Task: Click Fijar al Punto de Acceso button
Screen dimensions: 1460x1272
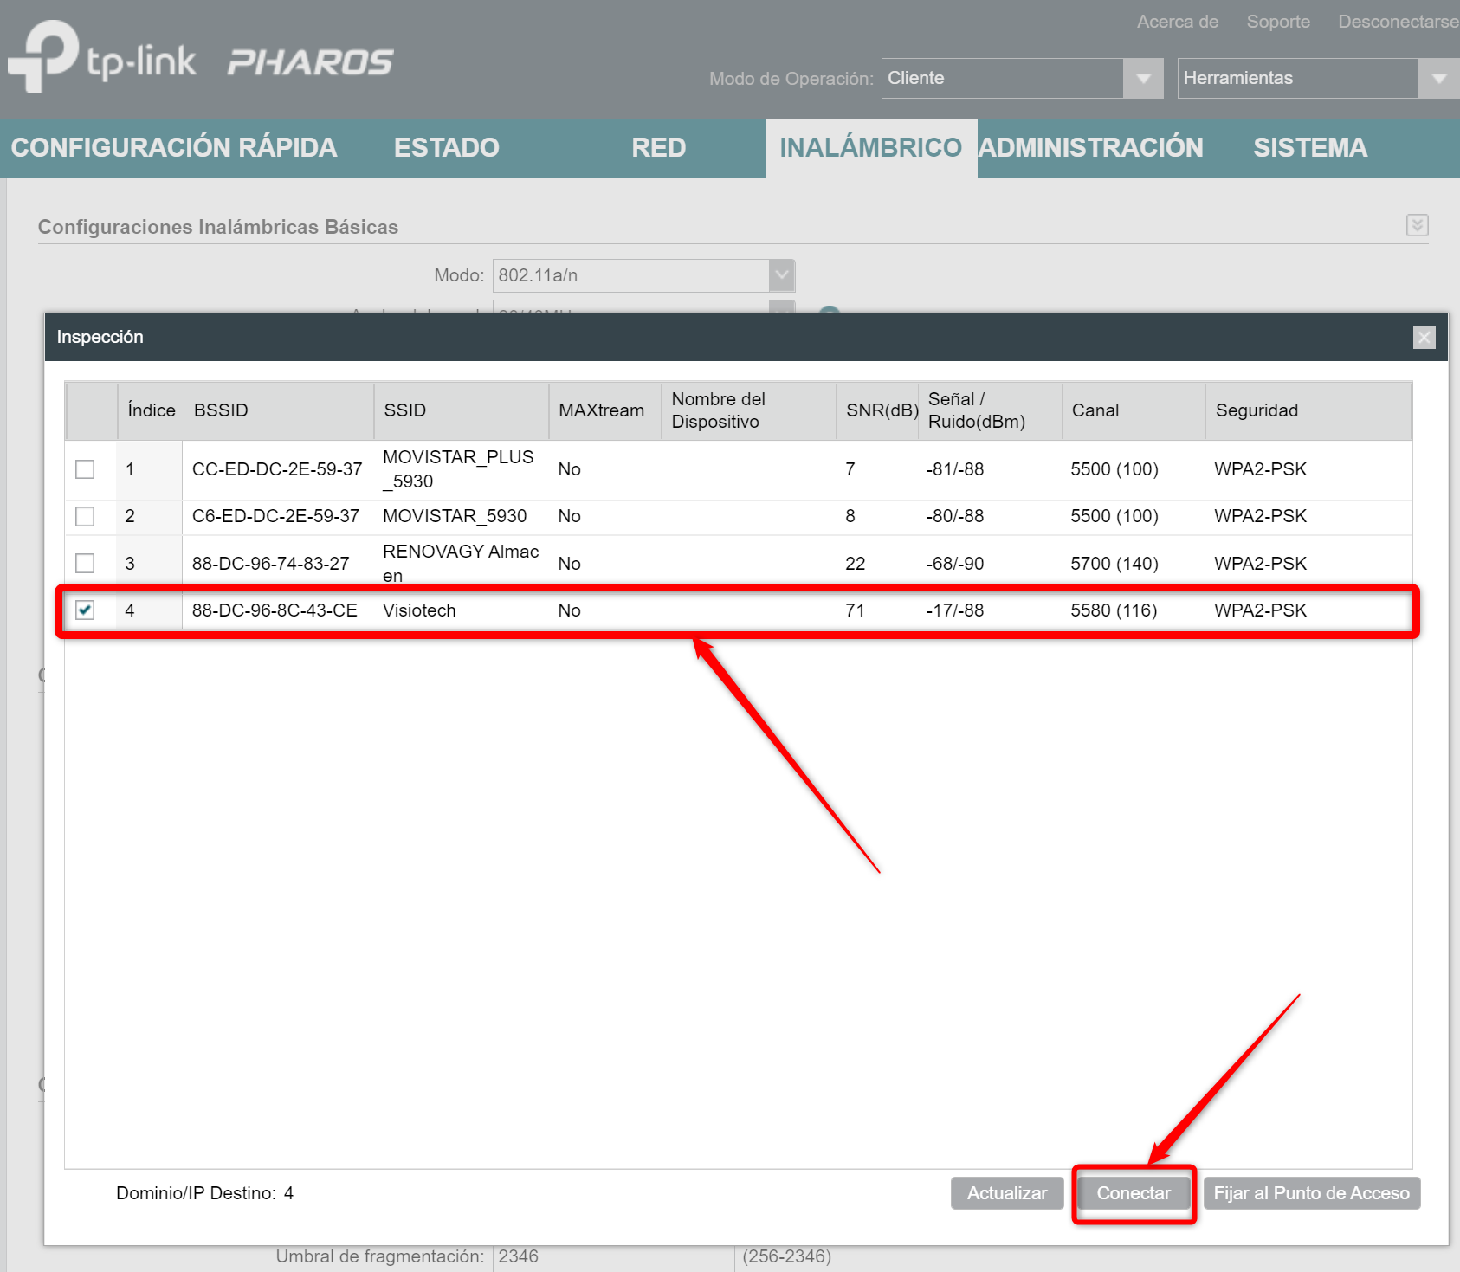Action: pyautogui.click(x=1312, y=1193)
